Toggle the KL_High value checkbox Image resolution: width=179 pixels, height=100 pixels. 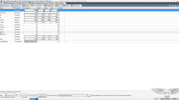tap(36, 27)
